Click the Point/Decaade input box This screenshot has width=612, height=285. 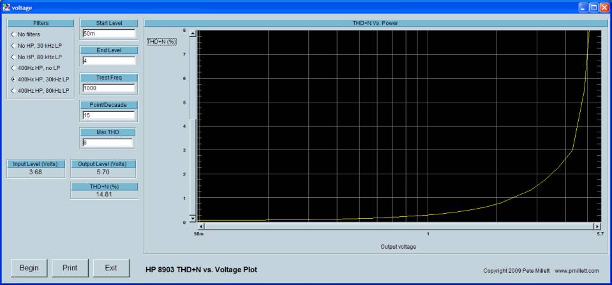point(108,116)
